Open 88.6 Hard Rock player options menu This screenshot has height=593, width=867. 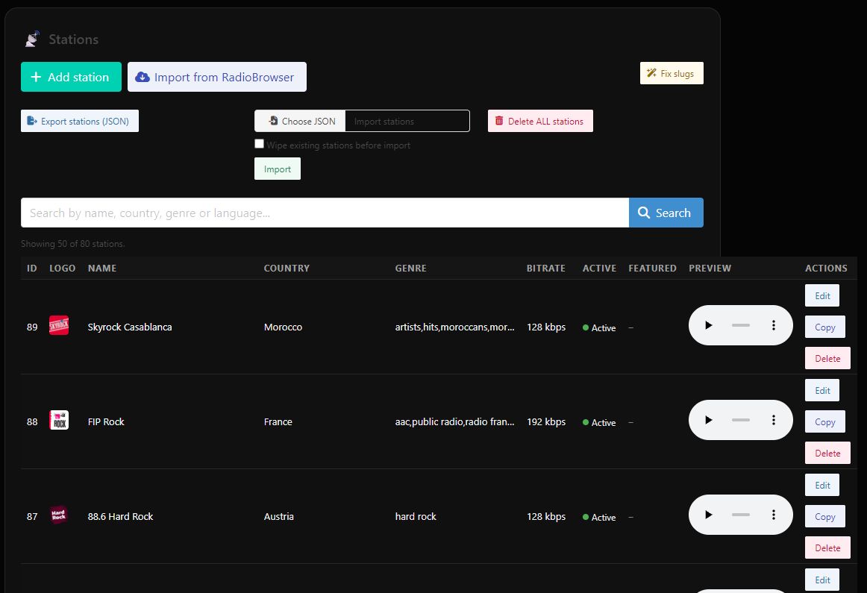[x=774, y=515]
